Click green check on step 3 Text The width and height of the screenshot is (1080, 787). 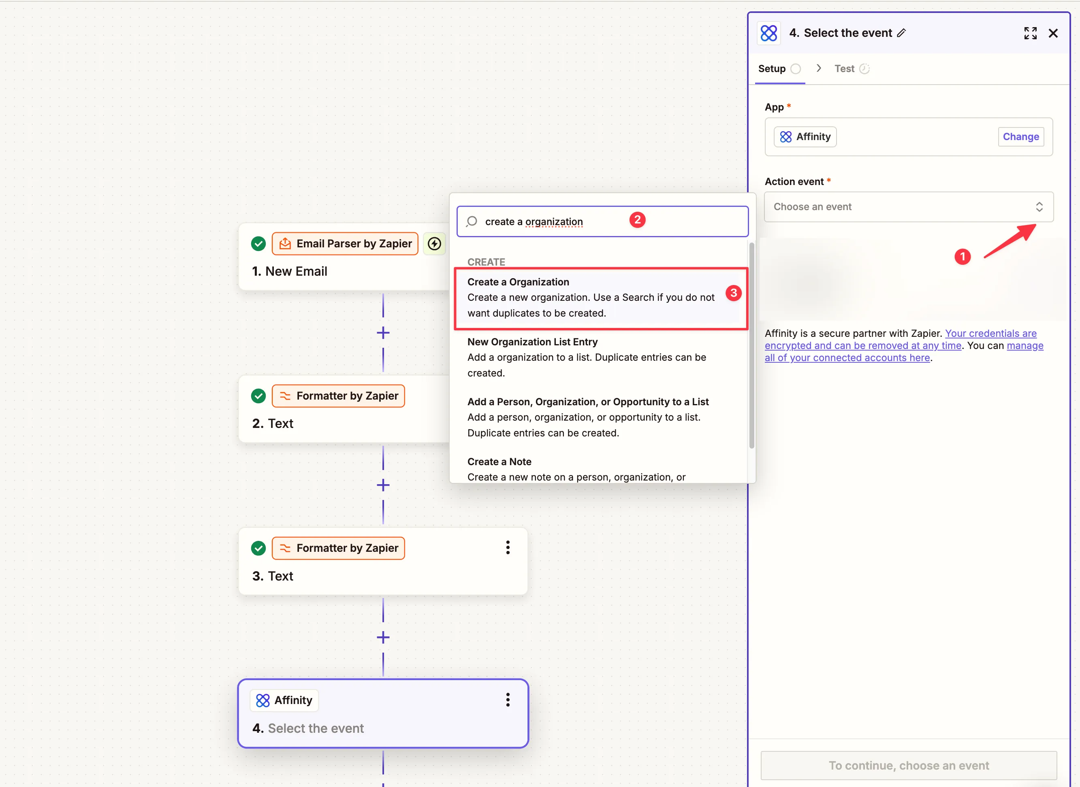258,548
